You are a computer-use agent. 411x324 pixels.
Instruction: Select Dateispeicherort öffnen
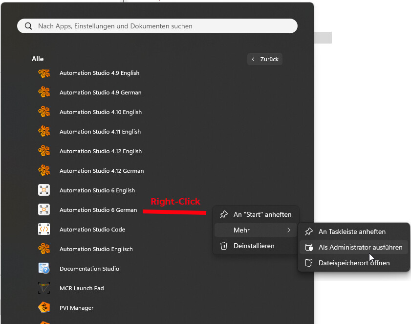click(354, 263)
